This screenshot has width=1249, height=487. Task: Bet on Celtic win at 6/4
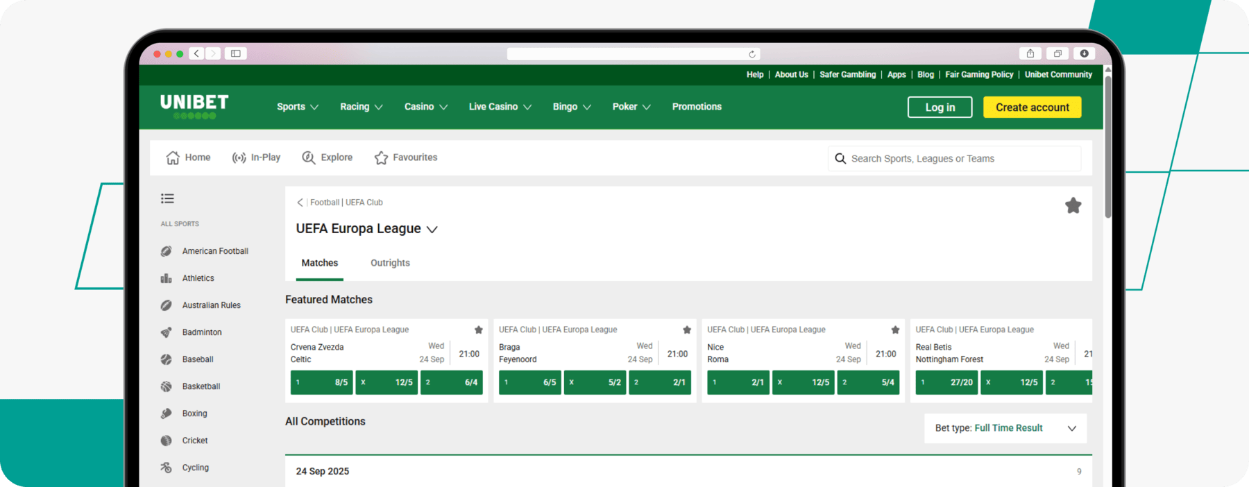pyautogui.click(x=452, y=382)
